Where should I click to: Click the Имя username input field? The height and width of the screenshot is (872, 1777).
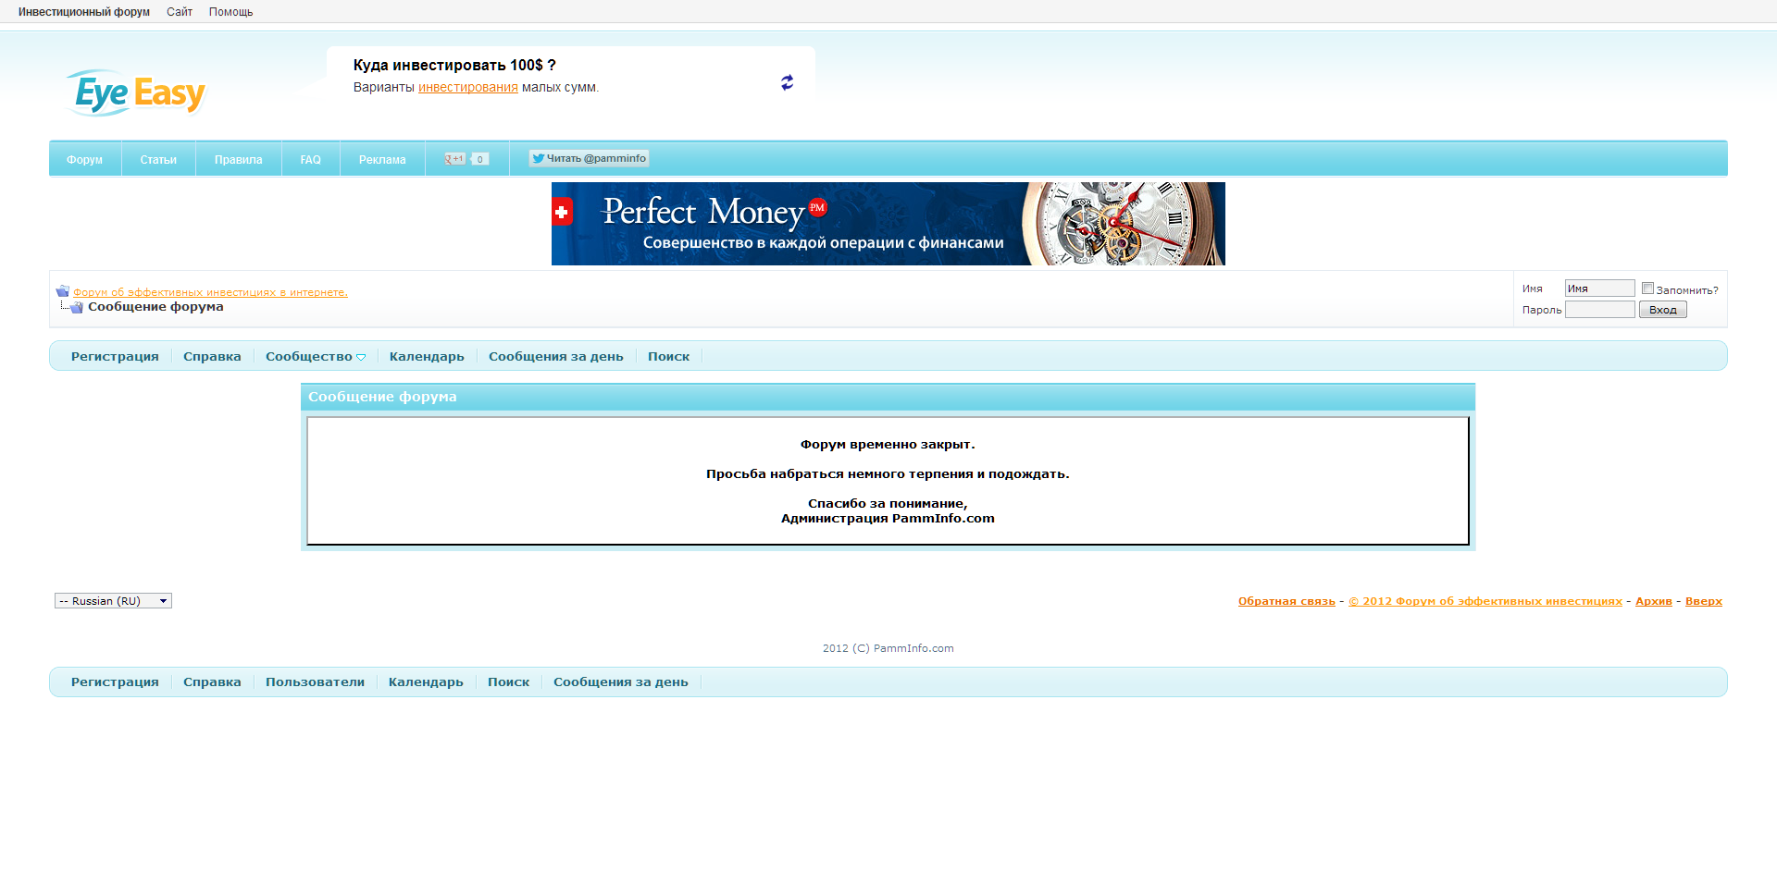click(x=1598, y=288)
